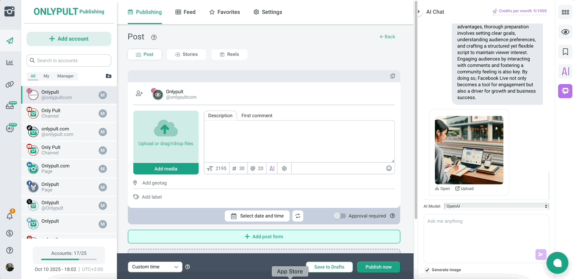Switch to the Feed tab
The image size is (574, 279).
pos(185,12)
